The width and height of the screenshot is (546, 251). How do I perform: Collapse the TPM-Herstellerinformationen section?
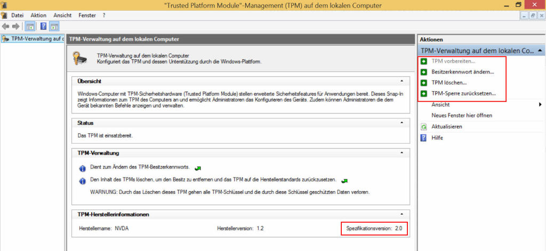(401, 214)
